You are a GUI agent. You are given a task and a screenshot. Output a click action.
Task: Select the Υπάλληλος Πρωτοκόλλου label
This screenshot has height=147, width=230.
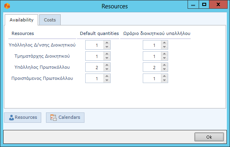[x=42, y=67]
